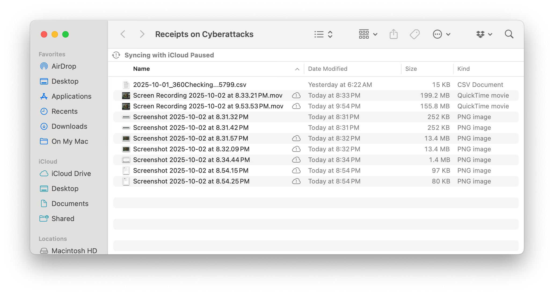Open the Group By dropdown
Image resolution: width=554 pixels, height=294 pixels.
click(x=368, y=34)
